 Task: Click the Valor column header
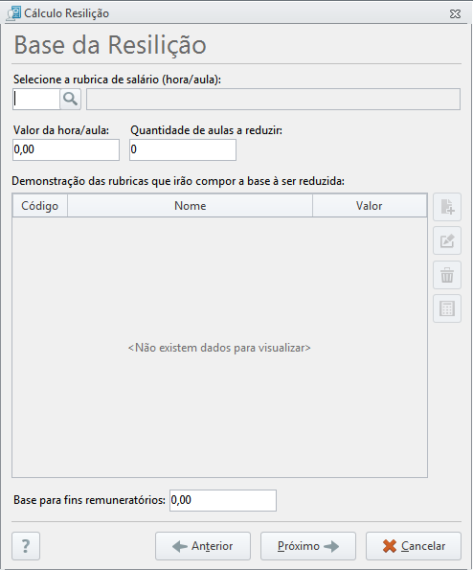click(370, 206)
